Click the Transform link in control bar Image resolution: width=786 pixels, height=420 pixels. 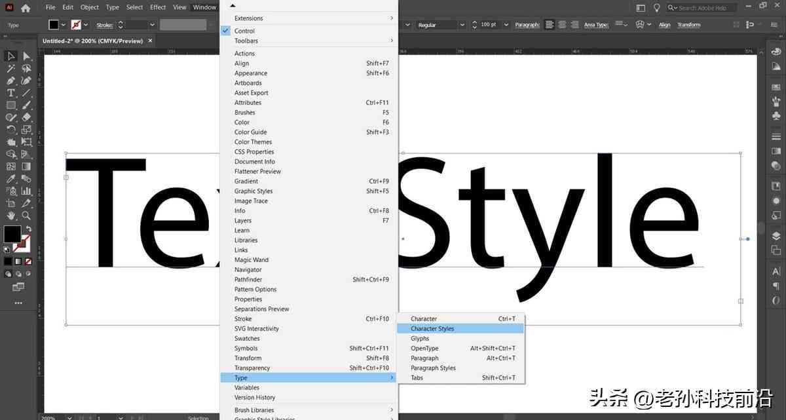coord(688,25)
